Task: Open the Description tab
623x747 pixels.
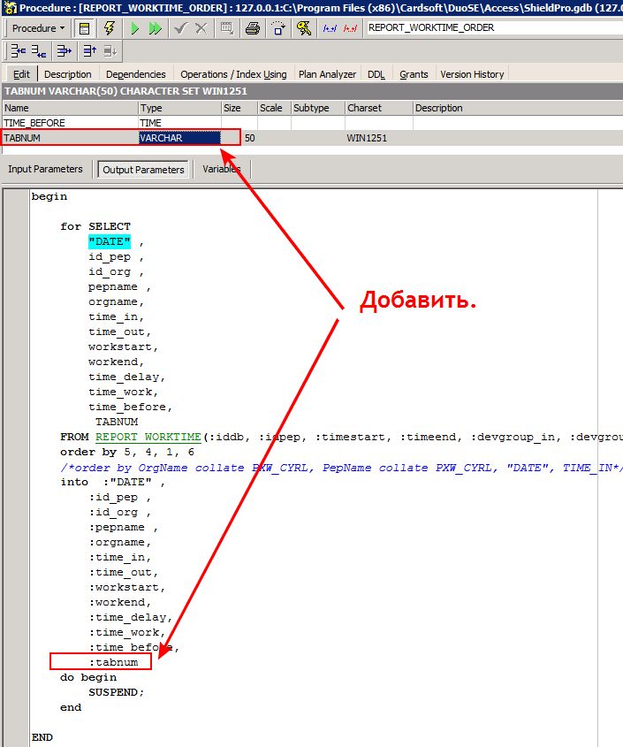Action: click(68, 74)
